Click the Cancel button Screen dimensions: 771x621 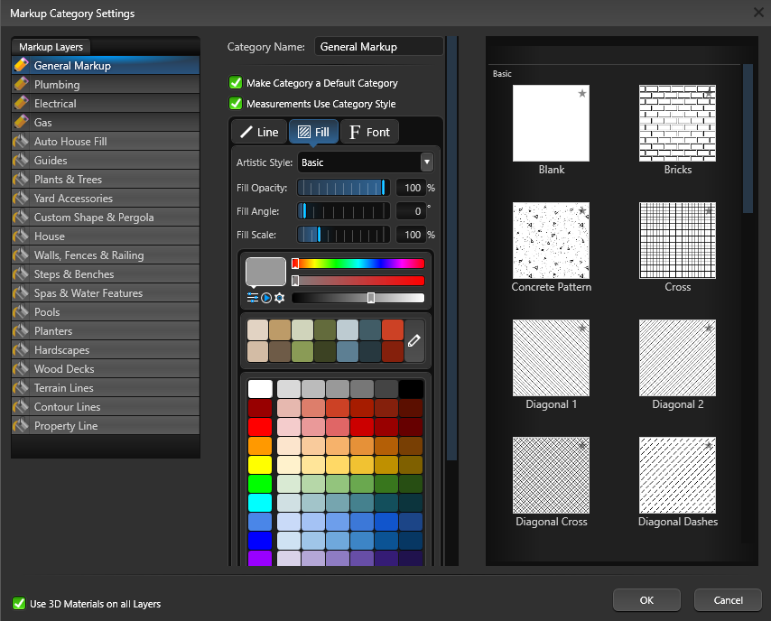tap(728, 600)
